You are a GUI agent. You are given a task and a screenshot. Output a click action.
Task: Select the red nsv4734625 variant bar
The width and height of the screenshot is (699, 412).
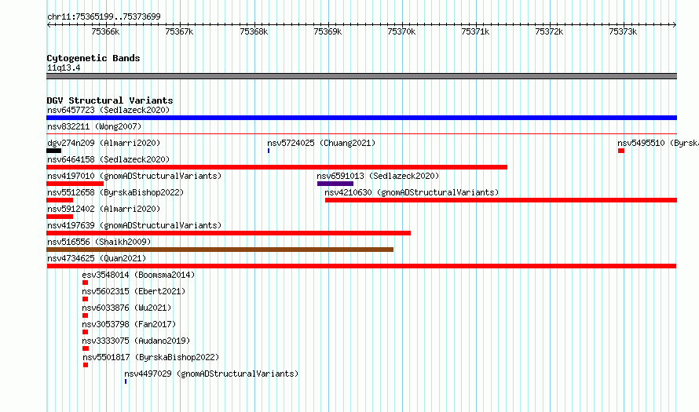(x=361, y=266)
